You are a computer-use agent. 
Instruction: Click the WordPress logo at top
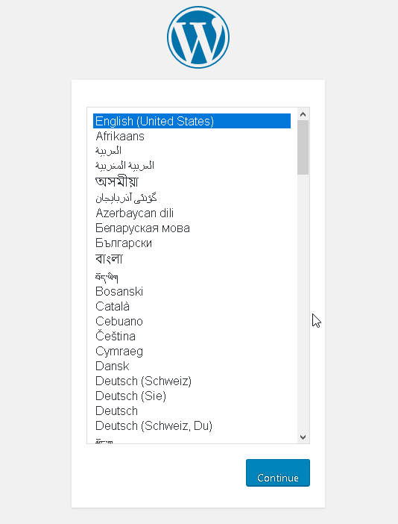click(x=198, y=37)
